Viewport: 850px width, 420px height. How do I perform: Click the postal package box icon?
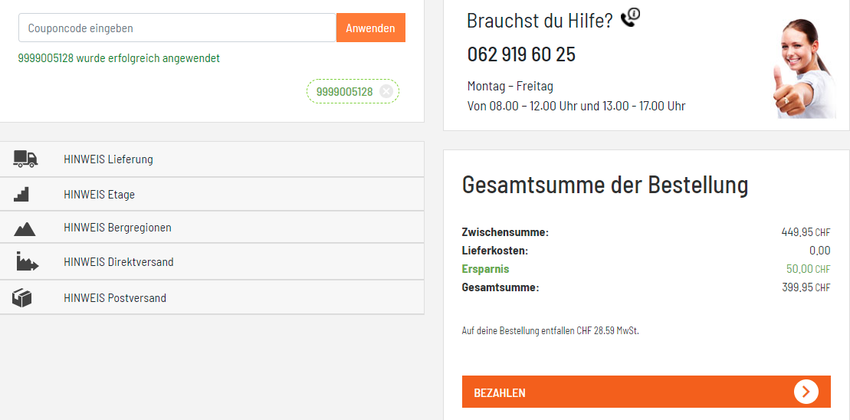click(x=22, y=297)
